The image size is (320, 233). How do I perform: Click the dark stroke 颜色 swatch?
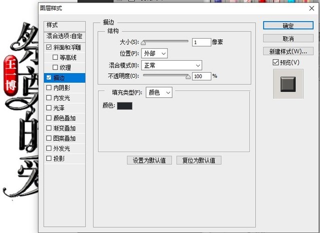pos(124,106)
